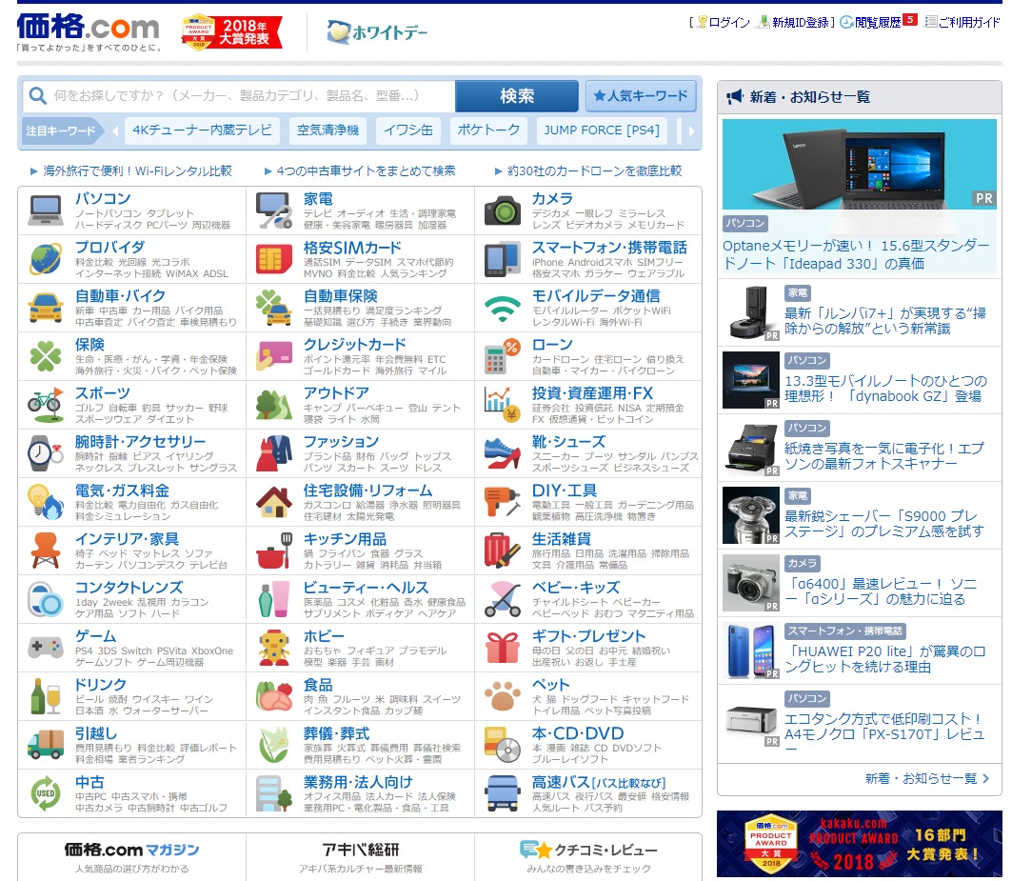
Task: Click the bicycle icon for スポーツ
Action: tap(45, 404)
